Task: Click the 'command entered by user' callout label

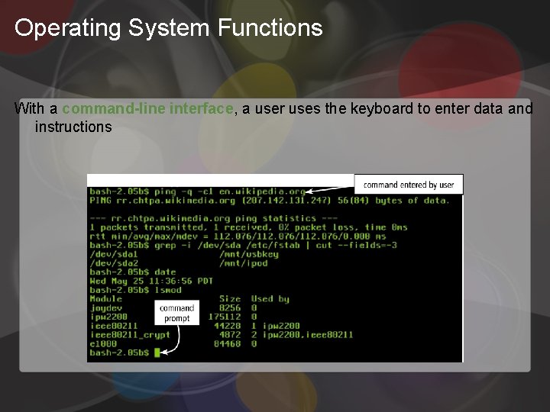Action: click(409, 185)
